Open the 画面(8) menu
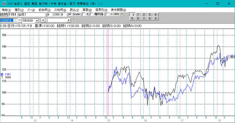This screenshot has height=123, width=235. (87, 10)
